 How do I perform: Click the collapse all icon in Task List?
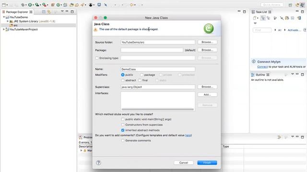click(293, 18)
